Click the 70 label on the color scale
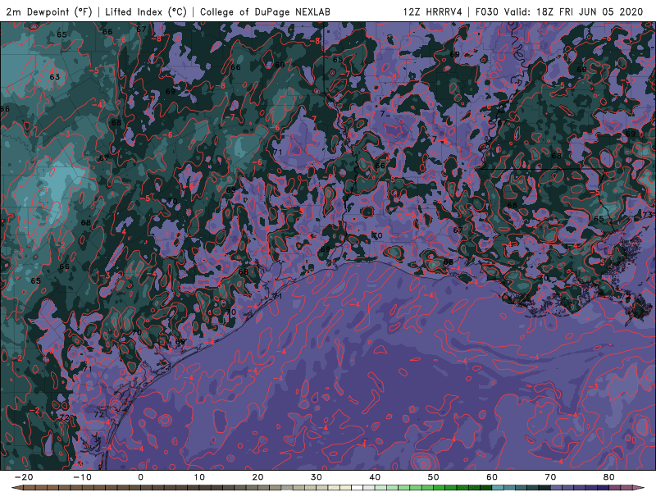Screen dimensions: 656x492 point(550,477)
